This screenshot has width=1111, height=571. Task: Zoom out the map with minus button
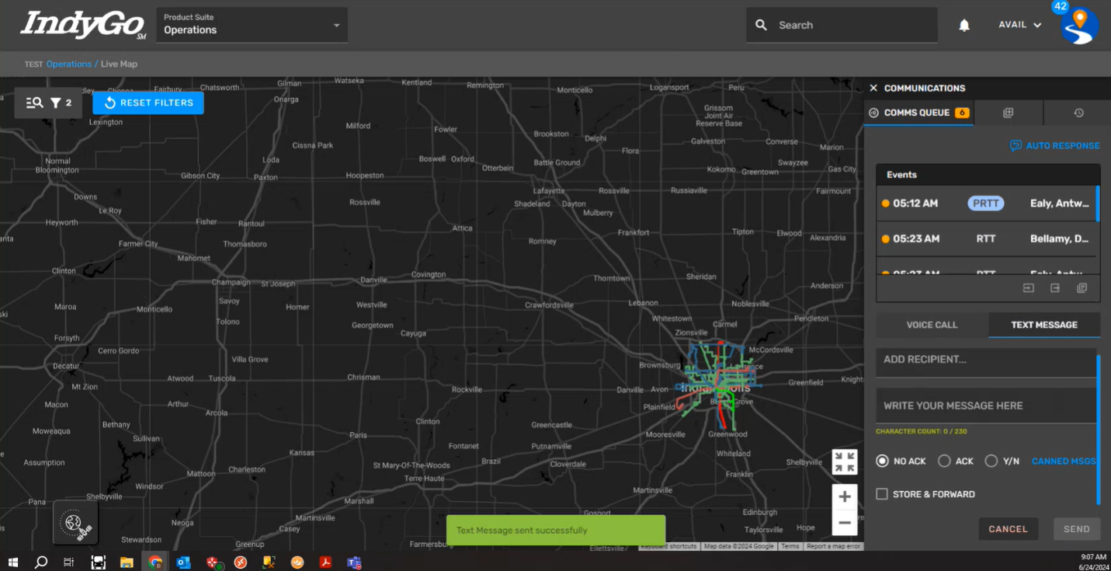point(845,523)
